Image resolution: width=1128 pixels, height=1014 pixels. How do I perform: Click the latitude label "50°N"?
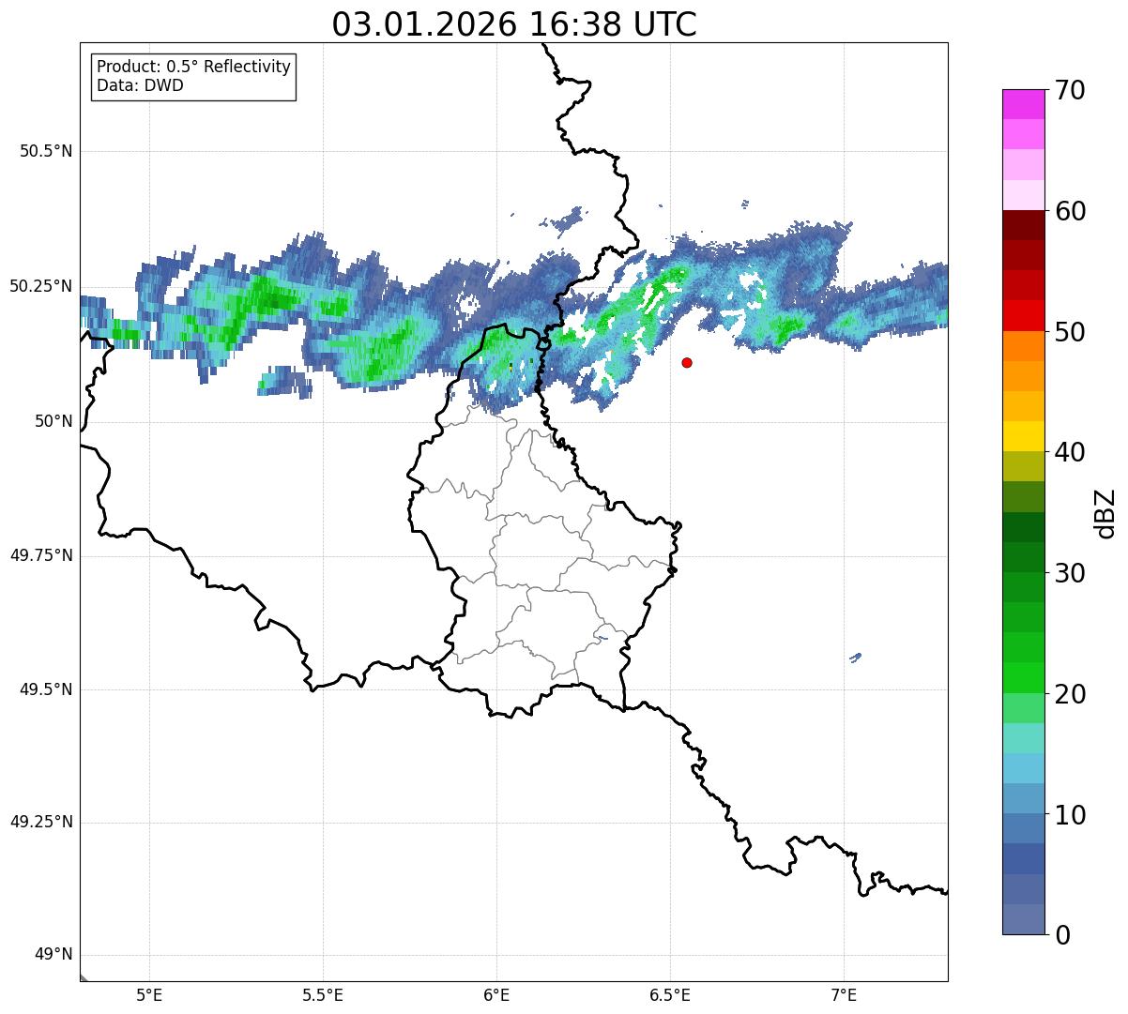[53, 421]
